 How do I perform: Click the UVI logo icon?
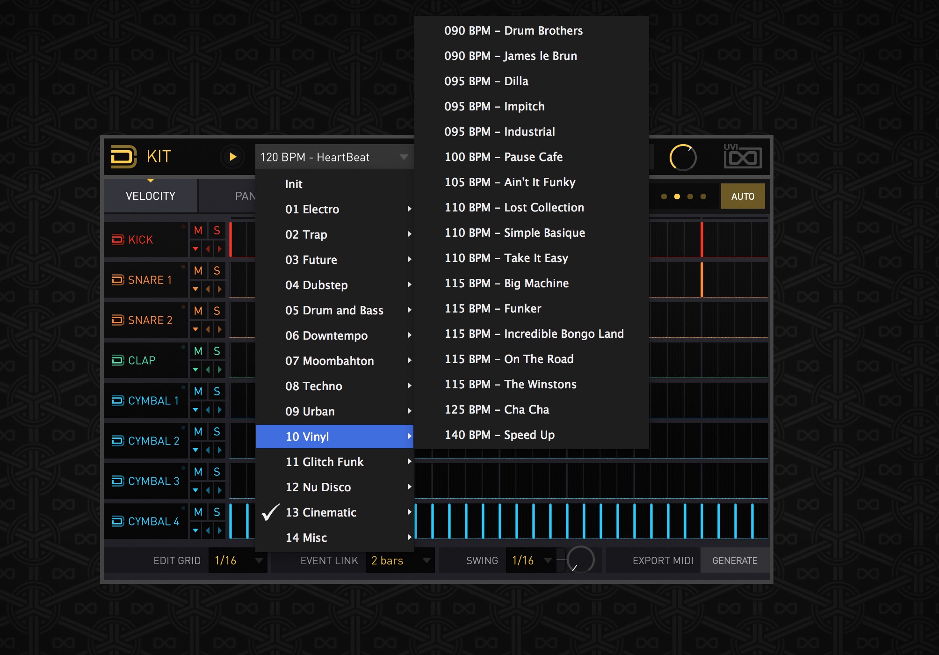(742, 156)
